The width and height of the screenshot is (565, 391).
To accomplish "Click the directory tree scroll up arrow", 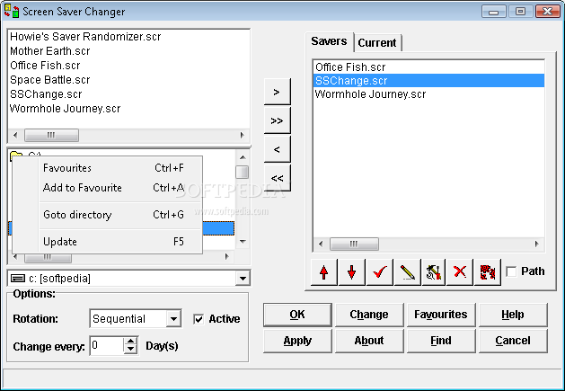I will 243,157.
